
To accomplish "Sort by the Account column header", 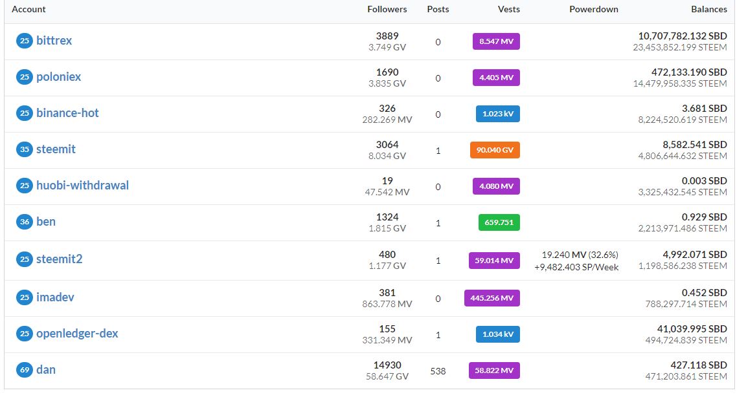I will pos(28,9).
